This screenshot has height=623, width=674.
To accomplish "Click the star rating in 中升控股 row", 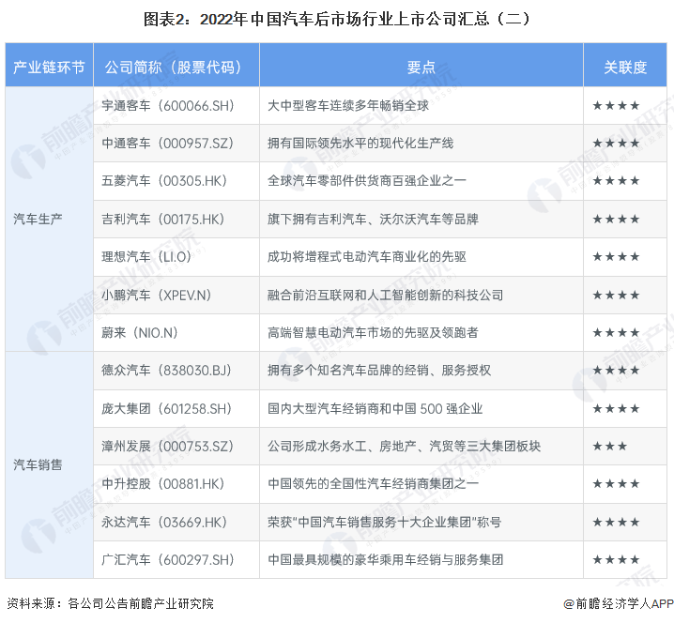I will tap(616, 484).
